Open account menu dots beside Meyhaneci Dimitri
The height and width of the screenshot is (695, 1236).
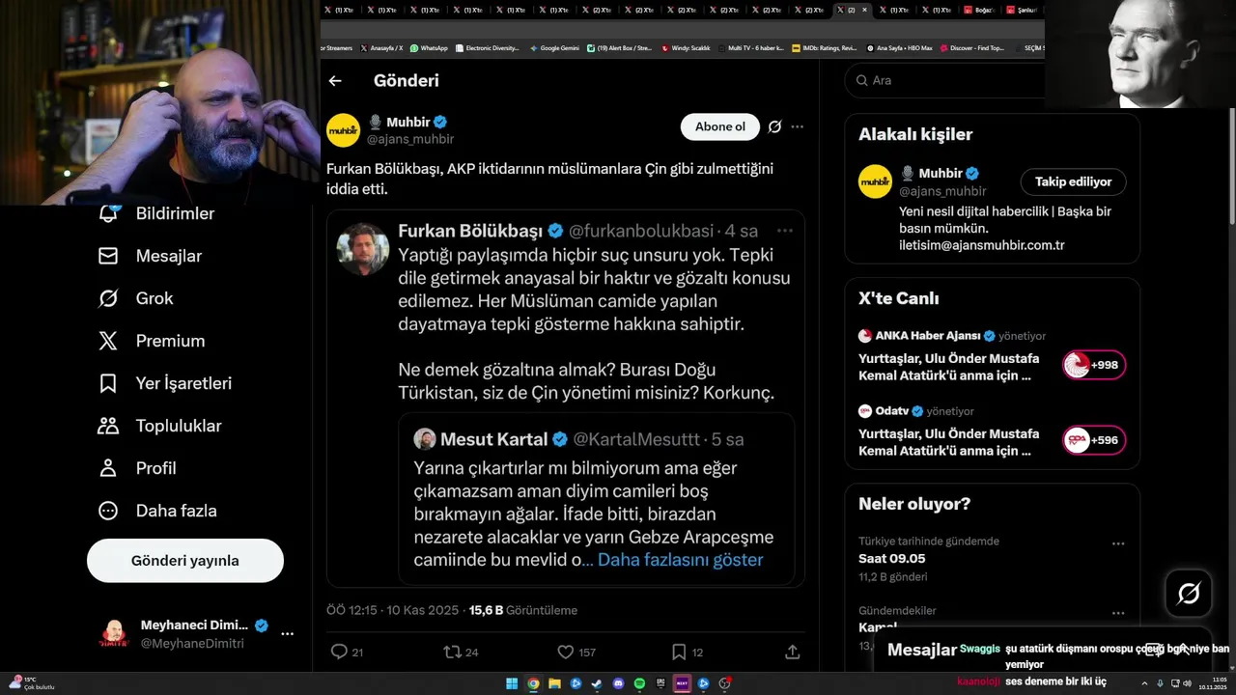(x=287, y=634)
